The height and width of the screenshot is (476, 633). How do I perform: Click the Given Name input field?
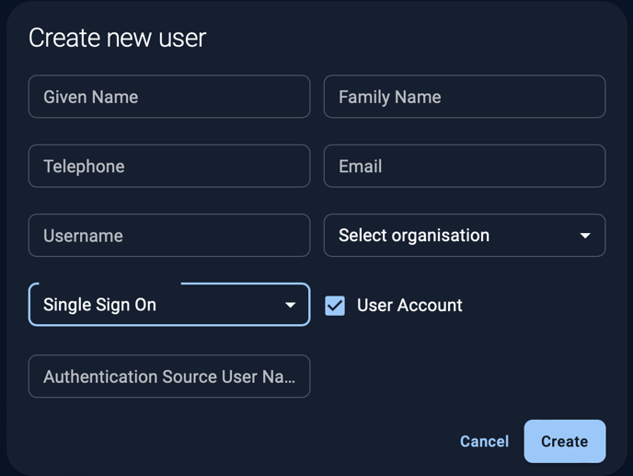click(x=169, y=97)
